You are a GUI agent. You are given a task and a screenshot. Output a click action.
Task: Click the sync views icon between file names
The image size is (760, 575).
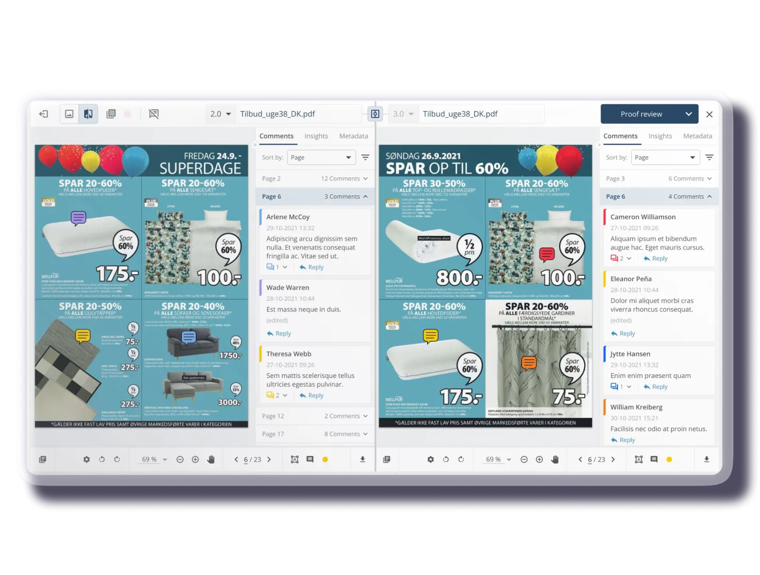coord(375,114)
